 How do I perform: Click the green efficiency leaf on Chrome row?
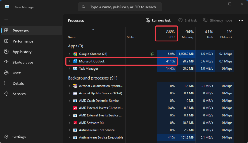pos(152,54)
